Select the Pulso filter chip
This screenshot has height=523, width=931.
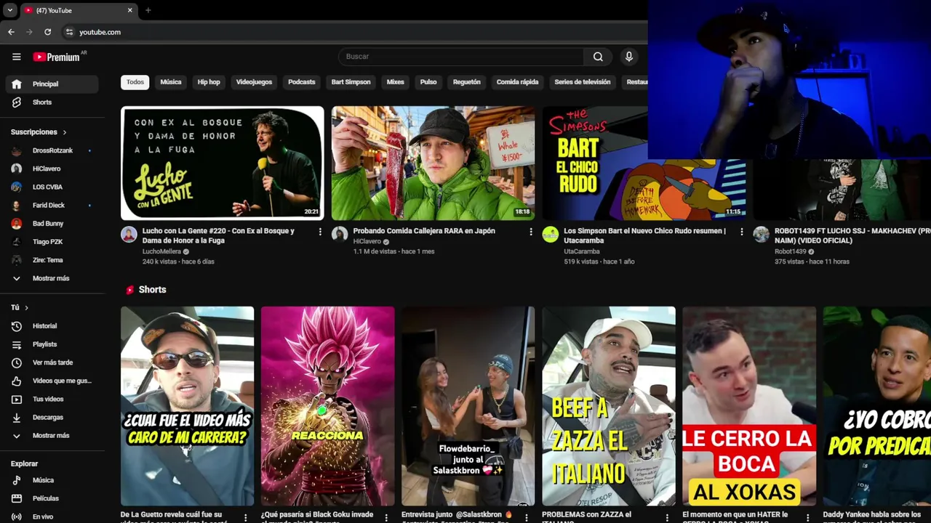pos(428,82)
